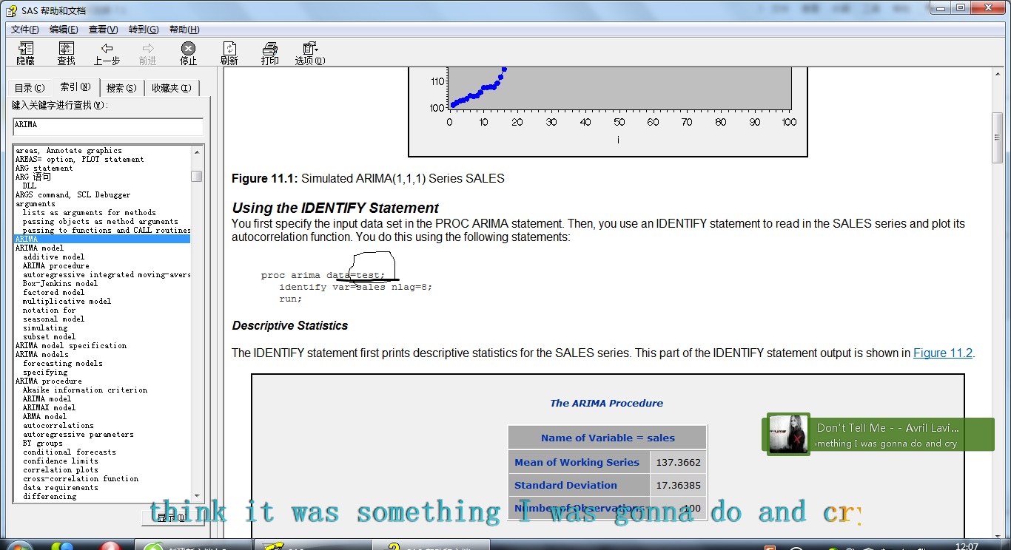Select the 索引(N) index tab
The image size is (1011, 550).
tap(75, 87)
